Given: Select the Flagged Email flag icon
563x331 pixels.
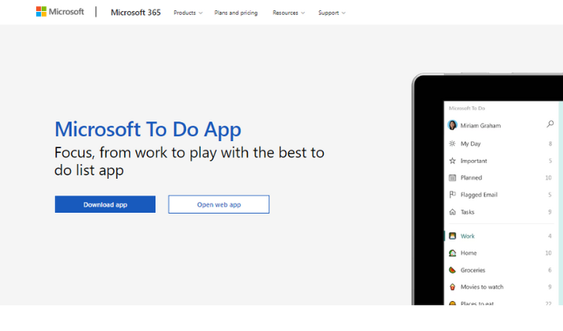Looking at the screenshot, I should click(453, 195).
